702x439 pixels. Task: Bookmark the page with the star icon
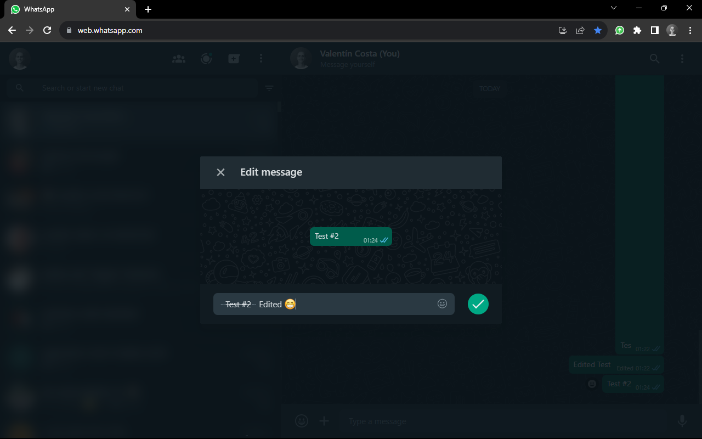(598, 30)
